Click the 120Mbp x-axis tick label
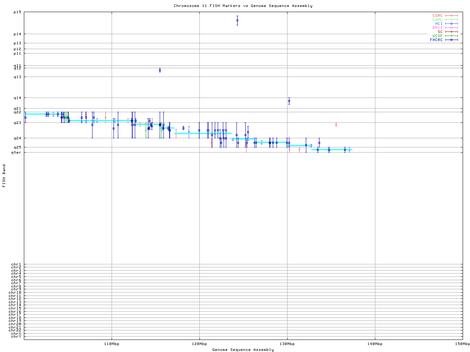 [x=199, y=344]
